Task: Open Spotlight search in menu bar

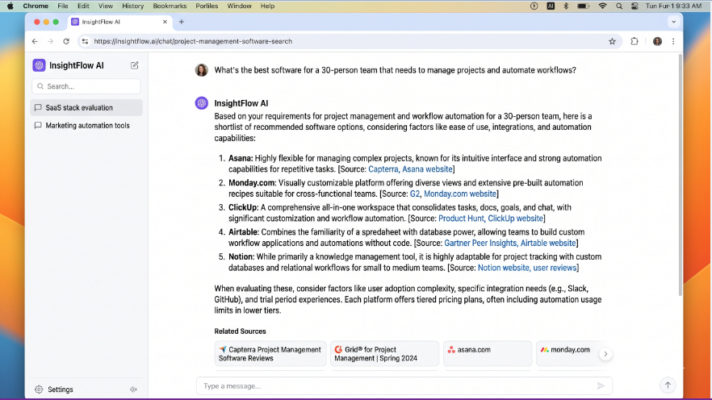Action: (619, 6)
